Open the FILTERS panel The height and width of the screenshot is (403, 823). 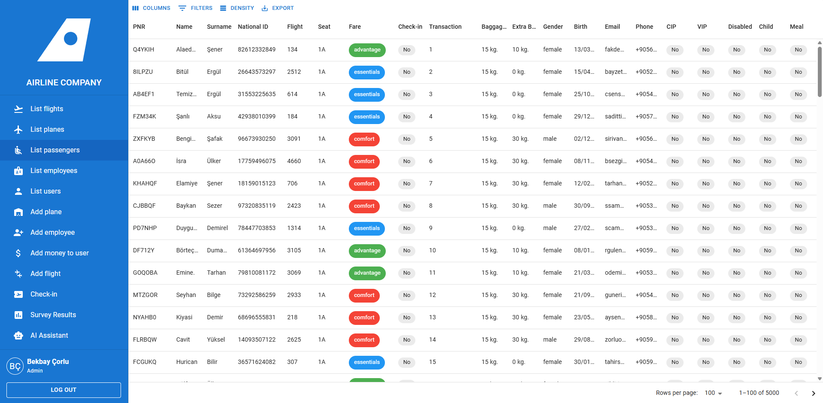[195, 8]
